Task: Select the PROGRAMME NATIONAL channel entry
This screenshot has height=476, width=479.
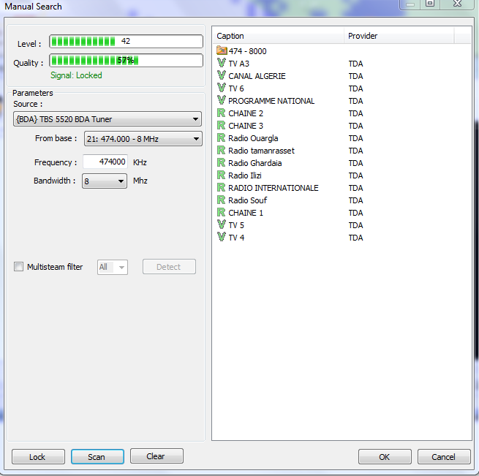Action: coord(271,101)
